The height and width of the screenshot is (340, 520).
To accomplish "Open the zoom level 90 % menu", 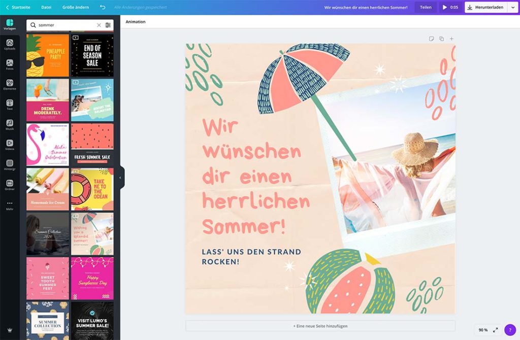I will click(483, 330).
